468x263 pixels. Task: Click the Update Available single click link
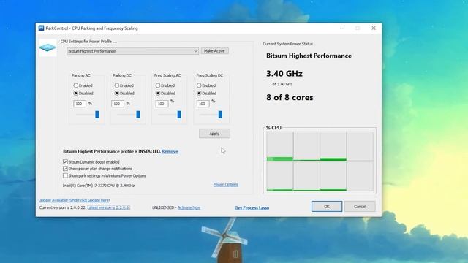tap(75, 200)
